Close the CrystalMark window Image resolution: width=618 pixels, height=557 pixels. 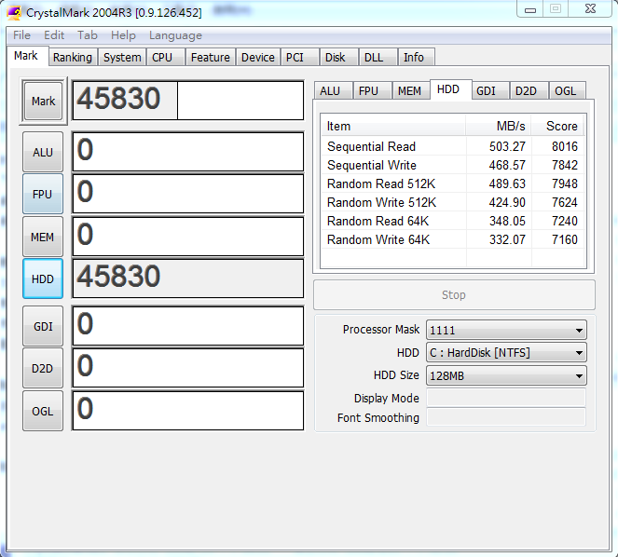(x=590, y=8)
